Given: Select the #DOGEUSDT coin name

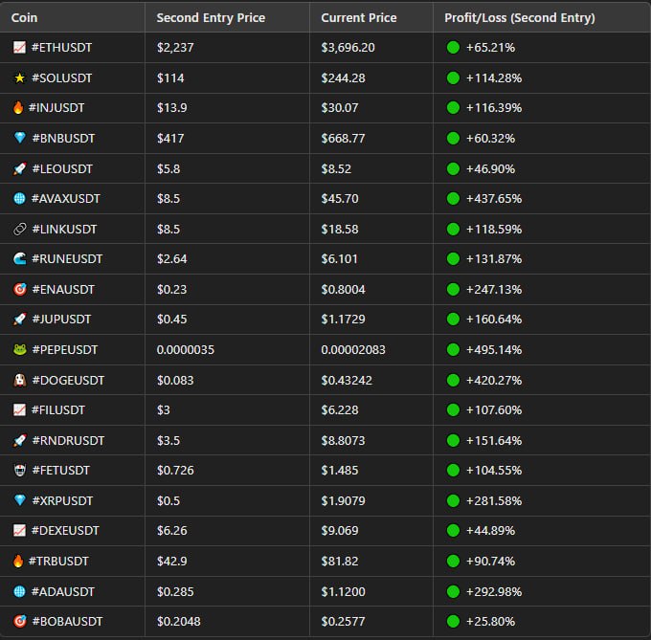Looking at the screenshot, I should 68,380.
